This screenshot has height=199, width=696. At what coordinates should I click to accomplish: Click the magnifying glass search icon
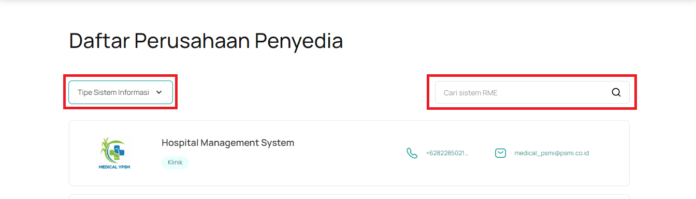pos(616,93)
